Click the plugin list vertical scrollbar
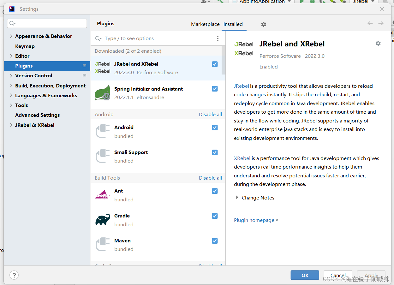Screen dimensions: 394x285 point(224,60)
